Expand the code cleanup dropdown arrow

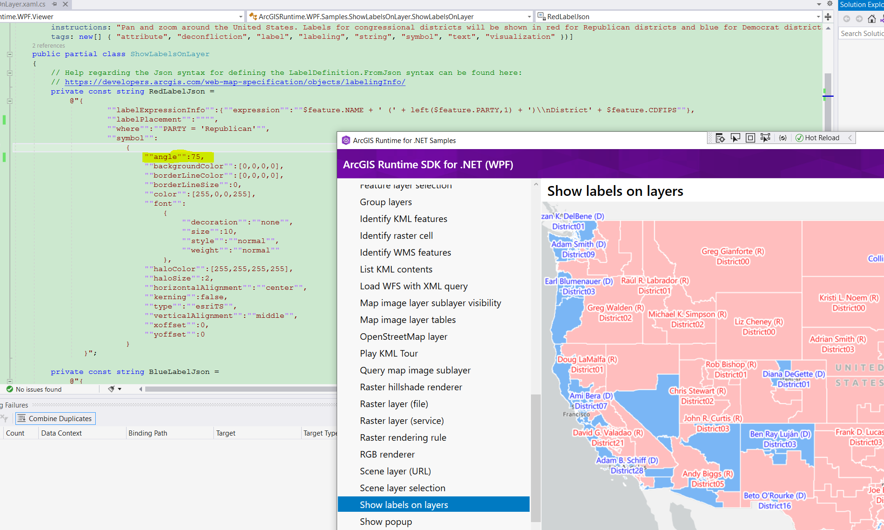tap(120, 389)
